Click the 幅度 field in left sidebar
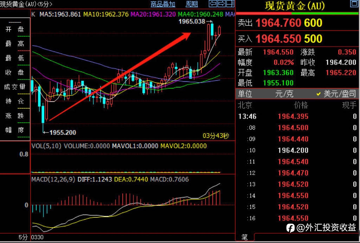Viewport: 360px width, 243px height. click(x=15, y=130)
